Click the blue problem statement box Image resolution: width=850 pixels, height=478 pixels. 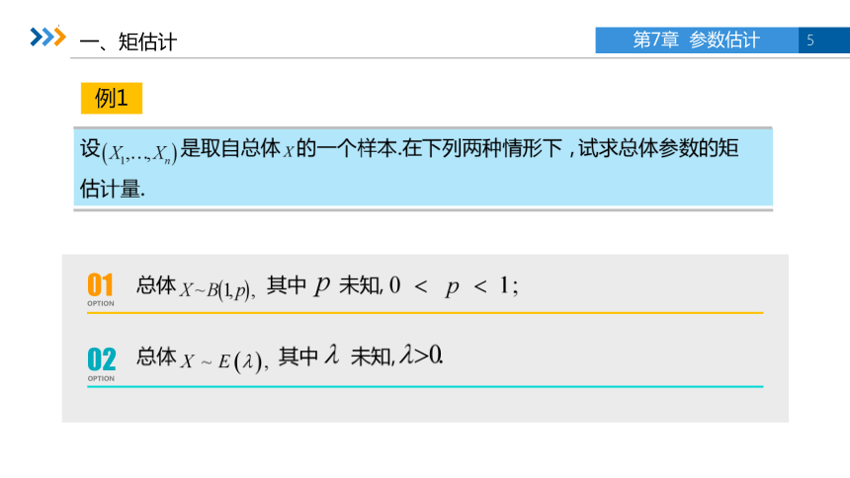[x=423, y=168]
